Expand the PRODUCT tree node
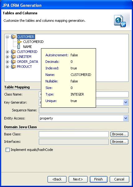 (x=7, y=67)
